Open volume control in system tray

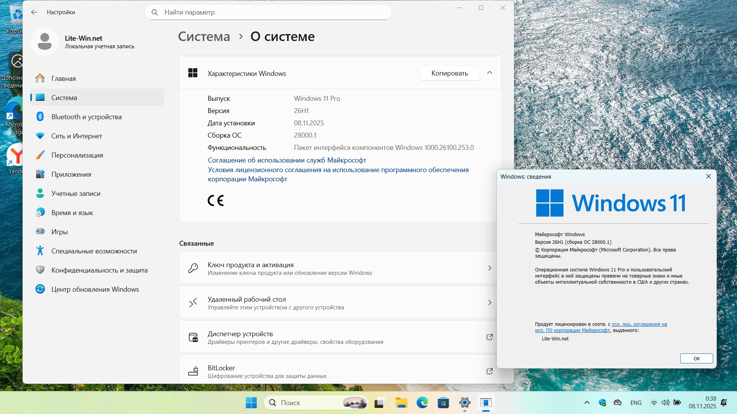[x=665, y=402]
